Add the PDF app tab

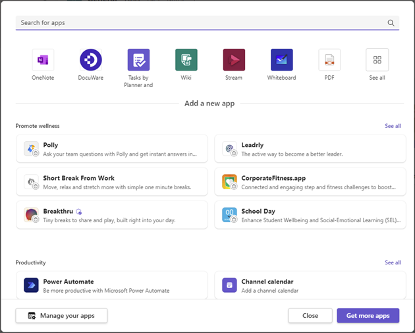(329, 60)
